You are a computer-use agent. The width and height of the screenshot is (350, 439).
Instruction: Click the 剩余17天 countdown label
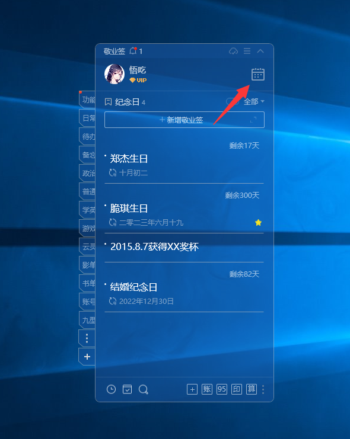(244, 146)
